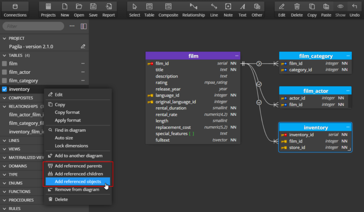Click the Report toolbar icon
The image size is (364, 212).
tap(109, 7)
